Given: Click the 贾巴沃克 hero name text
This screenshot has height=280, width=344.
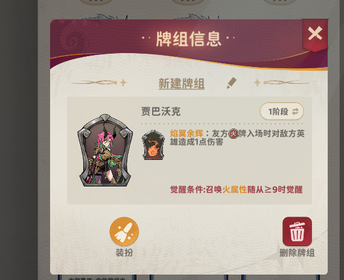Looking at the screenshot, I should [161, 112].
